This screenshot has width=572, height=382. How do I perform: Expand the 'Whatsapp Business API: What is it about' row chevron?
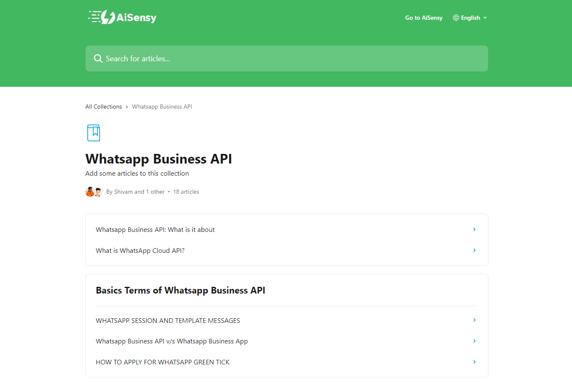coord(474,229)
